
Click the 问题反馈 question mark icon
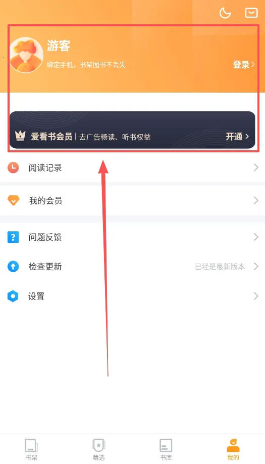[13, 237]
